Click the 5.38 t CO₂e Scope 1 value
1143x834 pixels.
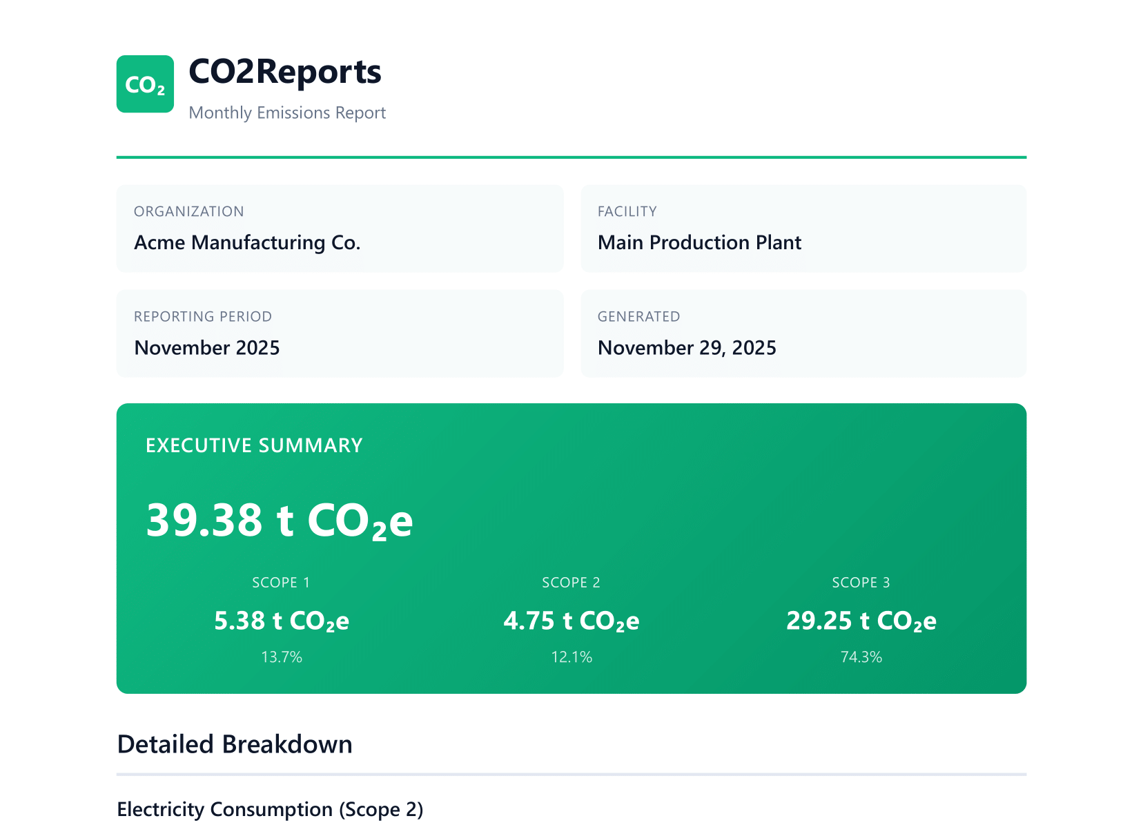click(x=282, y=621)
